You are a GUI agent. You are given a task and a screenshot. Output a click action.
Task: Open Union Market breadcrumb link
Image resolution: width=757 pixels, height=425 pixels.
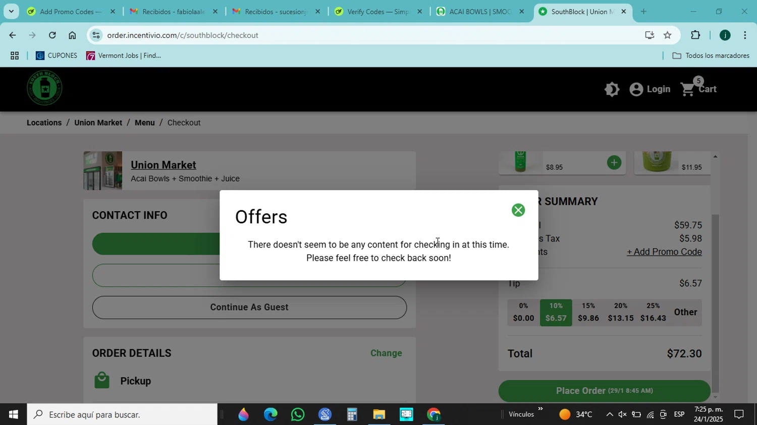pos(98,123)
